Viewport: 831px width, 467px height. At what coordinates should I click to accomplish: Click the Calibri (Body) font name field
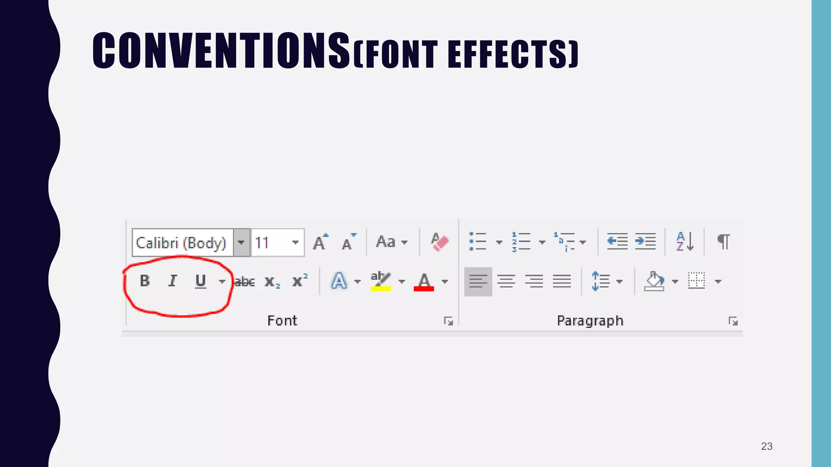pos(183,242)
